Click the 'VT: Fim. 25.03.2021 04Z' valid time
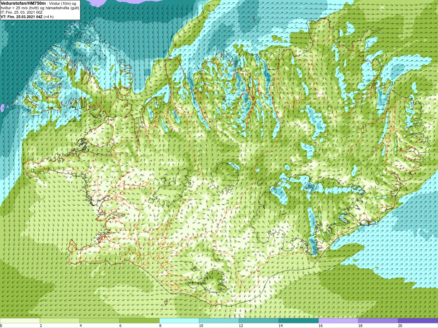 [x=22, y=17]
